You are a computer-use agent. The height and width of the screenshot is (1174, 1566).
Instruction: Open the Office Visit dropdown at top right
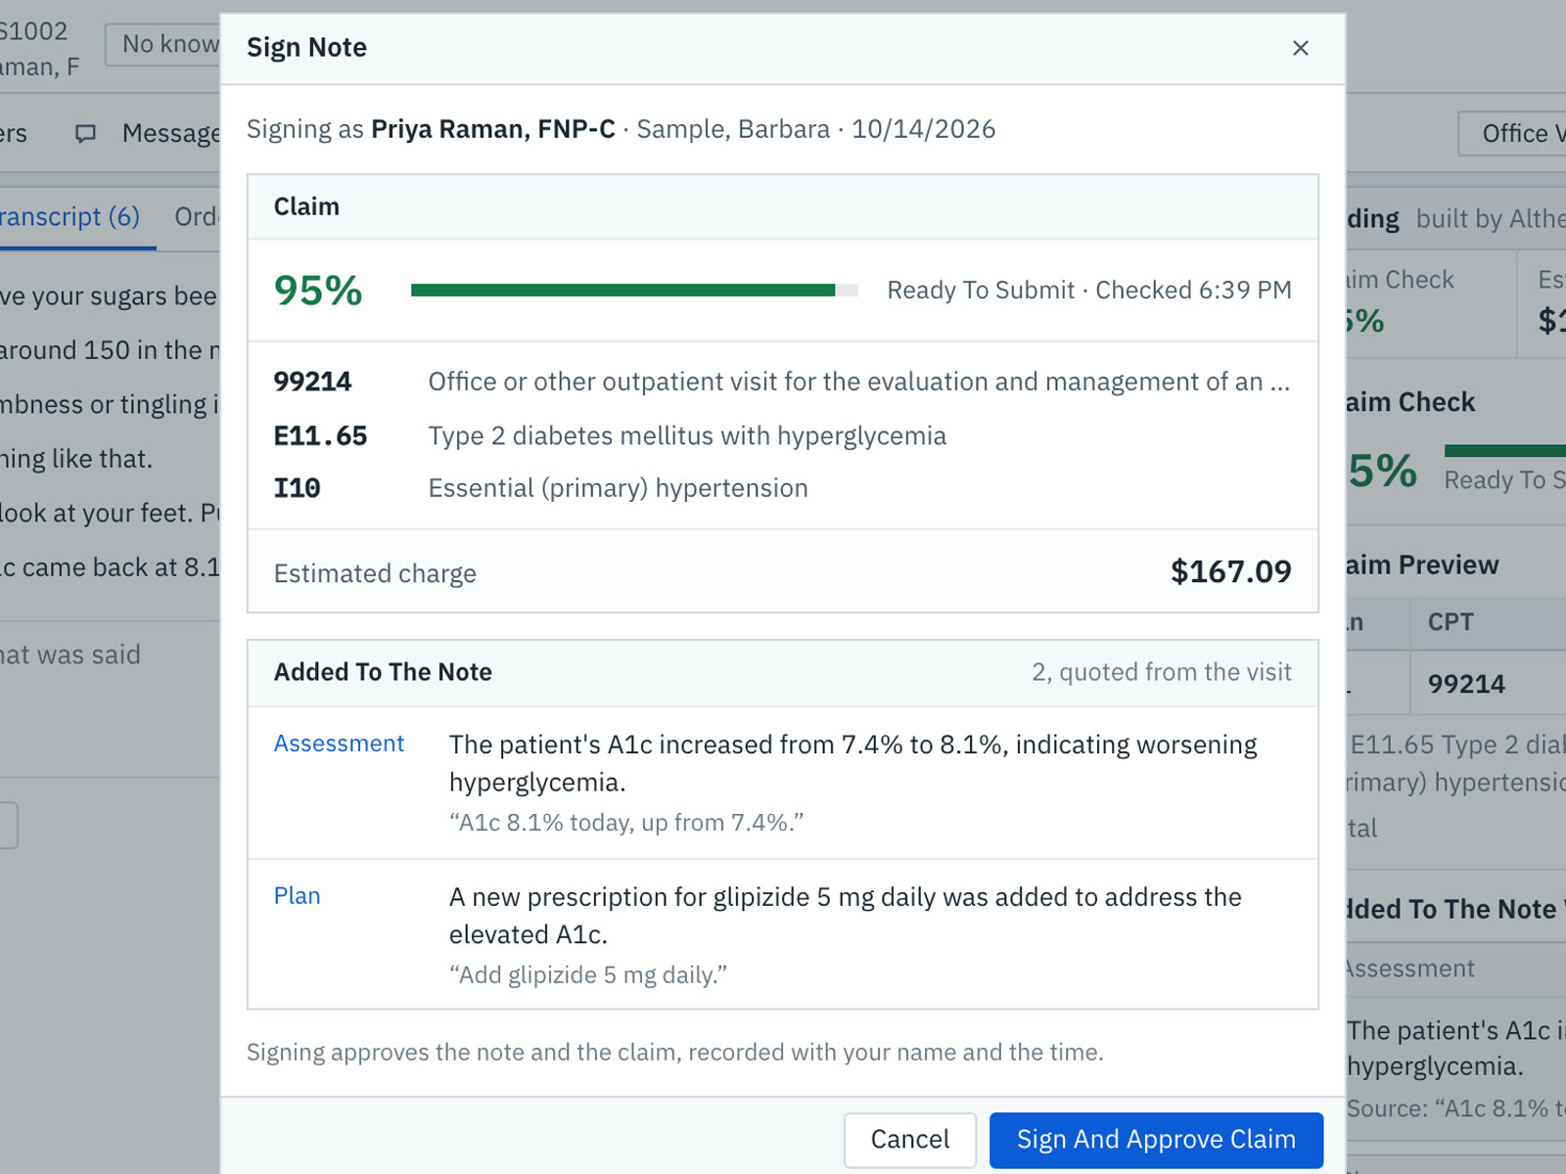[x=1512, y=133]
